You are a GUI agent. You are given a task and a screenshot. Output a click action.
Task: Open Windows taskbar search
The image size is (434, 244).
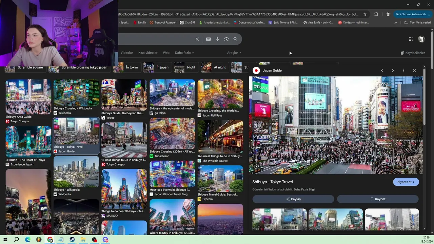[x=16, y=240]
